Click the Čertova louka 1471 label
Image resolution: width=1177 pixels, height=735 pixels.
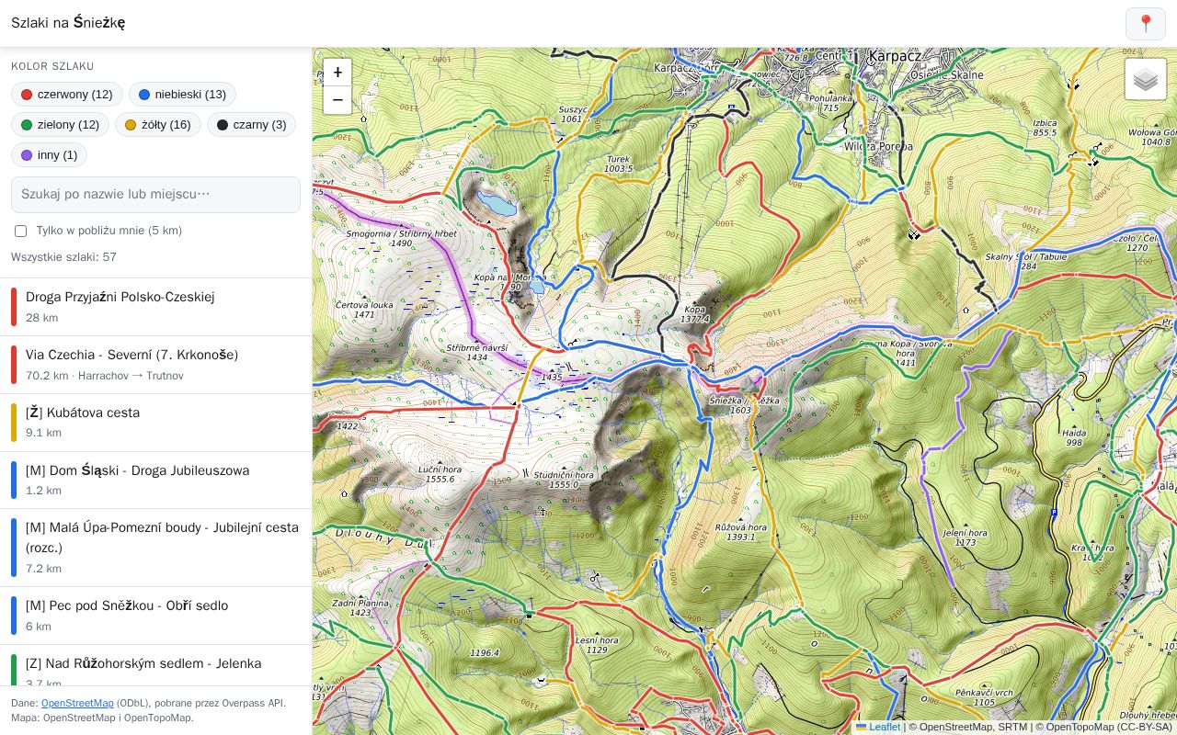pyautogui.click(x=364, y=309)
